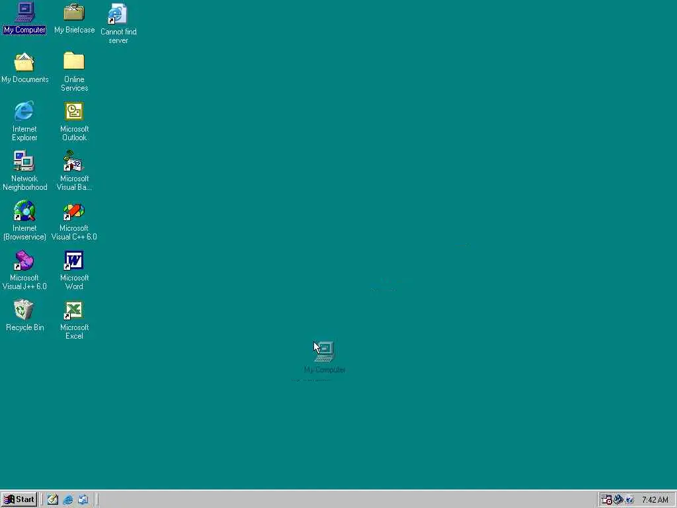Image resolution: width=677 pixels, height=508 pixels.
Task: Open the Start menu
Action: tap(19, 499)
